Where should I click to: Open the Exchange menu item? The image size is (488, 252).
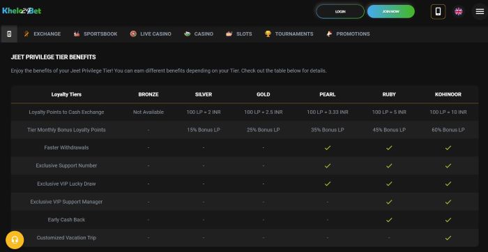point(47,34)
